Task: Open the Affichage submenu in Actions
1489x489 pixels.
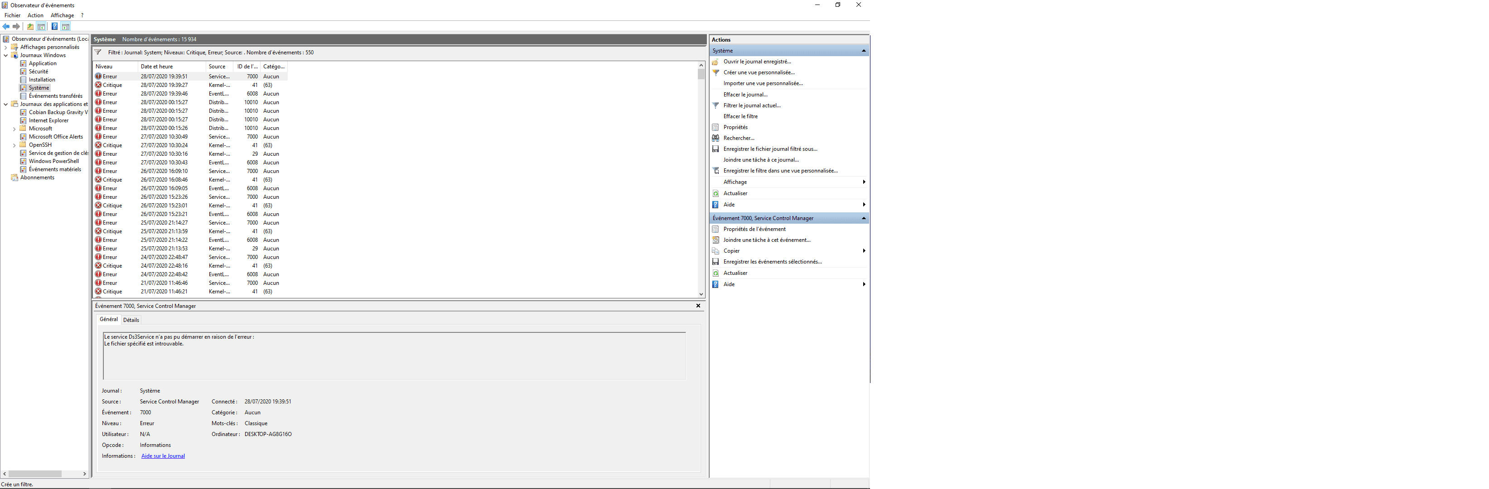Action: point(735,182)
